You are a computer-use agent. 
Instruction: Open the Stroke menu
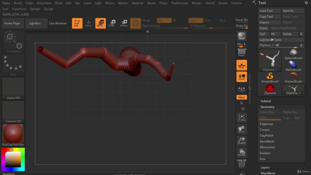[223, 3]
